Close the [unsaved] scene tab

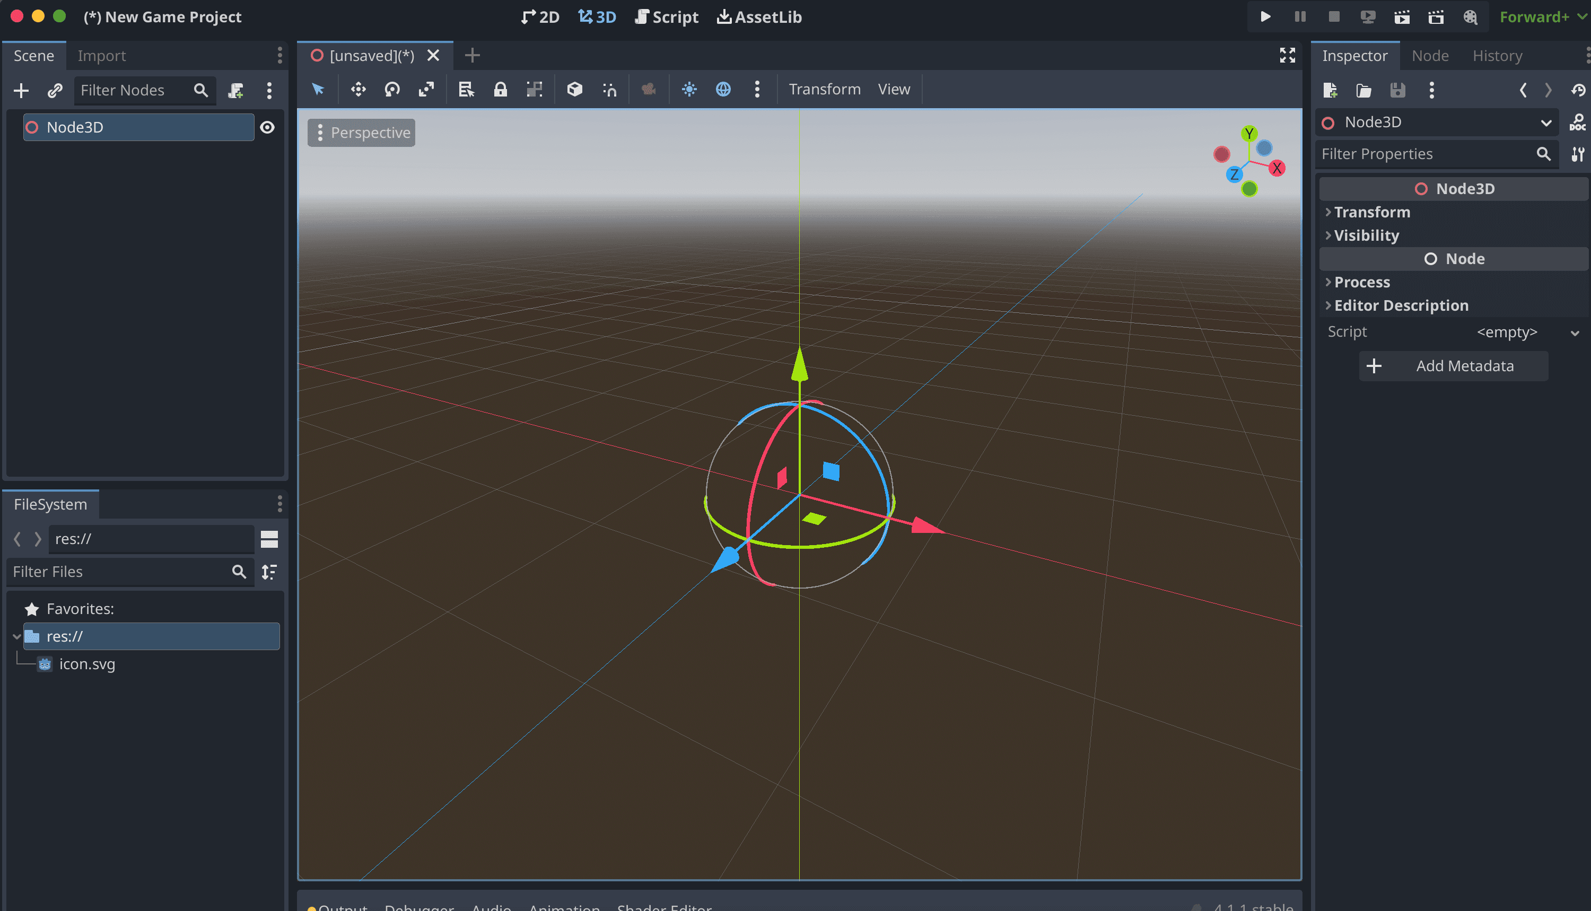[x=433, y=56]
